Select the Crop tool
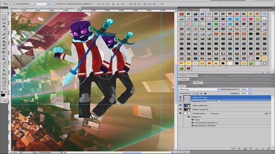Screen dimensions: 275x154 point(4,27)
